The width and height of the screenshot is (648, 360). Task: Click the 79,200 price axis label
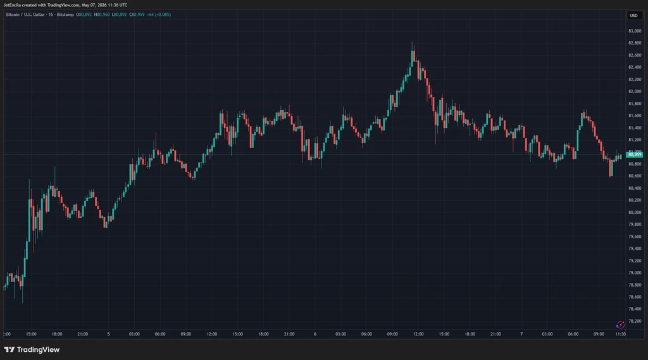click(x=635, y=261)
